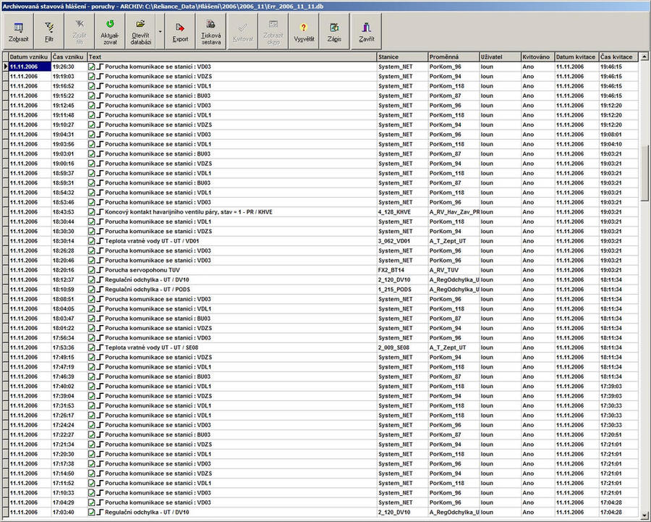The width and height of the screenshot is (651, 522).
Task: Click the 'Teplota vratné vody UT - UT / VD01' text
Action: (152, 241)
